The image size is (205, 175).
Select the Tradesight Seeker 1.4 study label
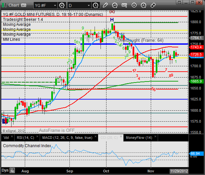[x=23, y=20]
